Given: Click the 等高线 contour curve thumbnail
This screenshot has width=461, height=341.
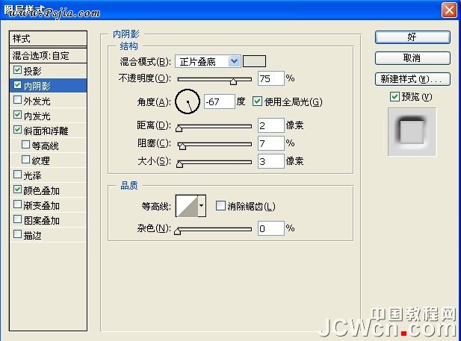Looking at the screenshot, I should tap(187, 206).
